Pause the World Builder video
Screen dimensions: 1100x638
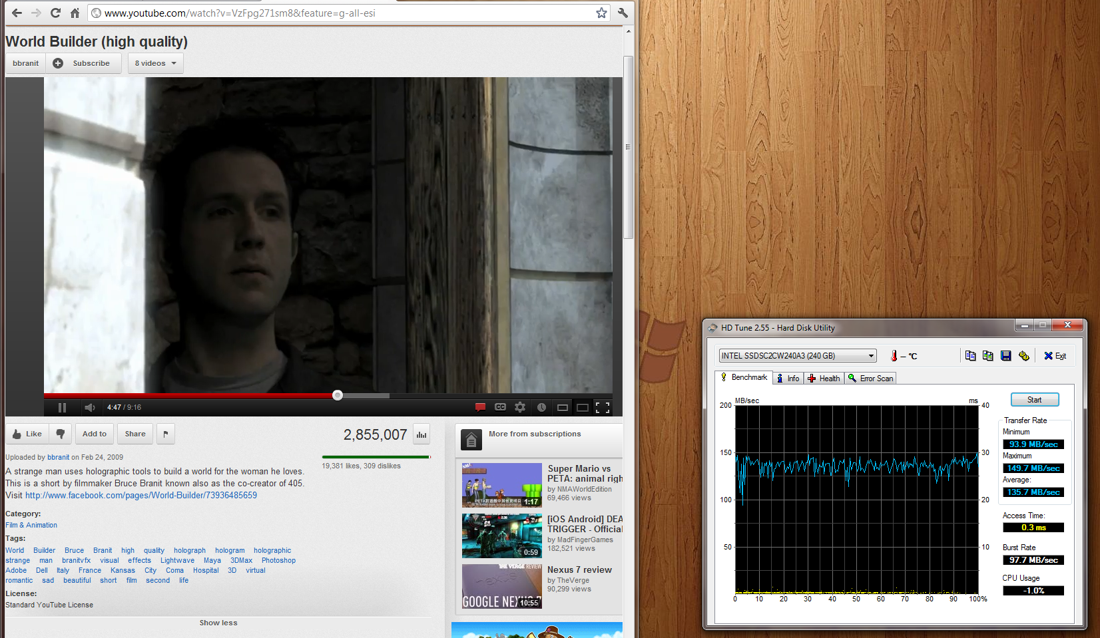click(62, 407)
